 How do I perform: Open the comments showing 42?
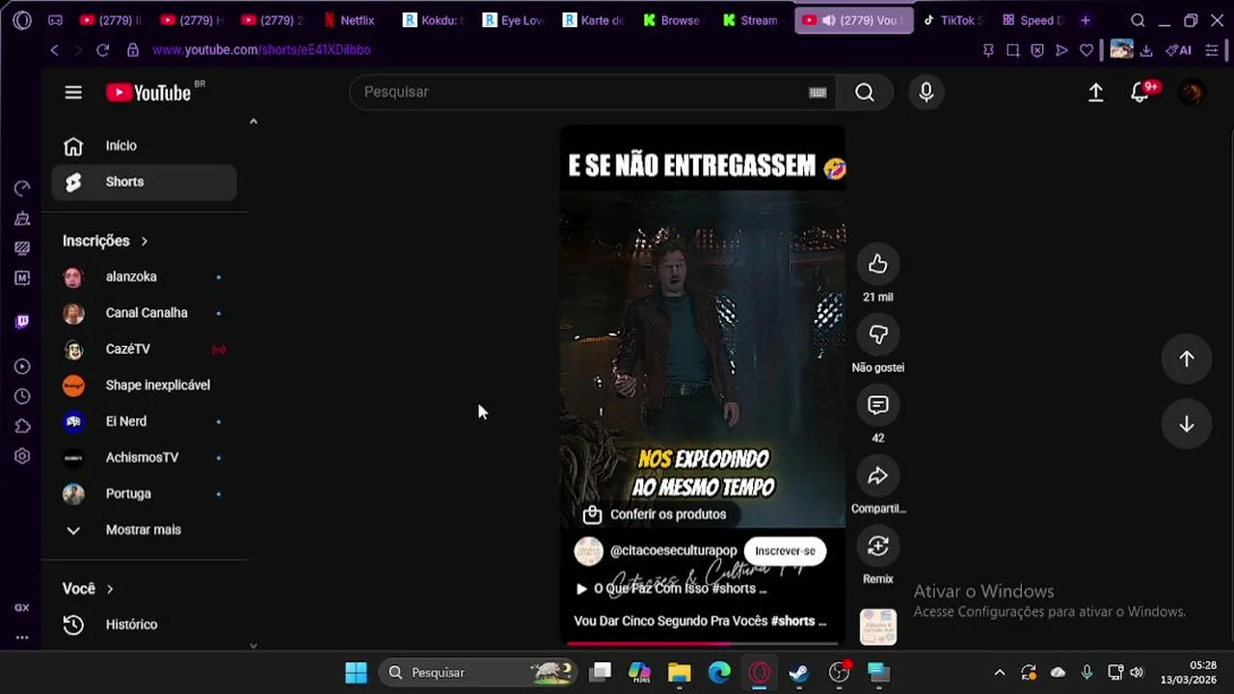[x=877, y=405]
